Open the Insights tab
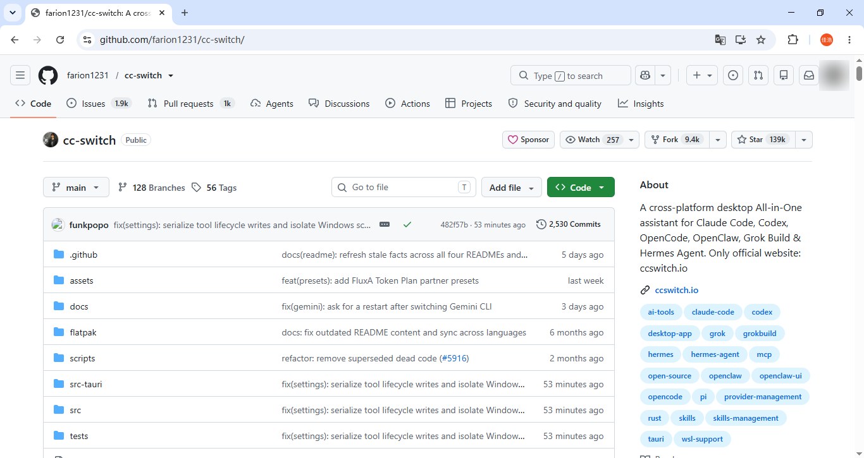 tap(641, 104)
